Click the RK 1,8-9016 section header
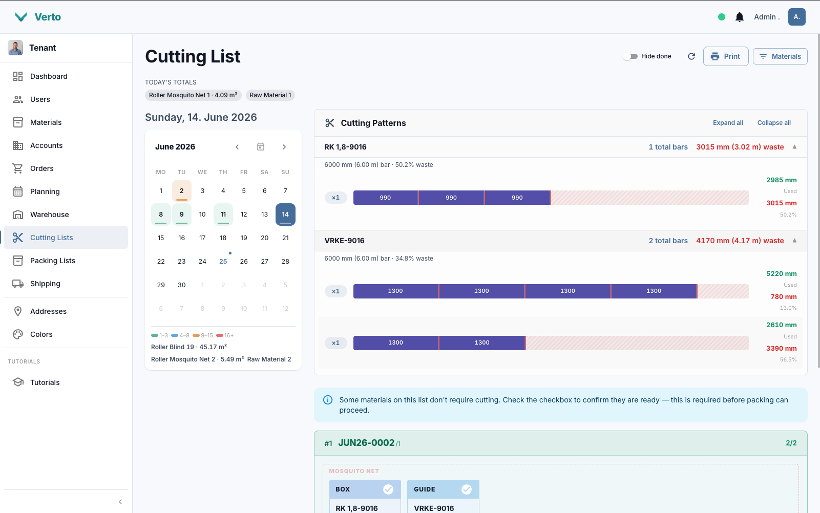Image resolution: width=820 pixels, height=513 pixels. click(x=561, y=147)
